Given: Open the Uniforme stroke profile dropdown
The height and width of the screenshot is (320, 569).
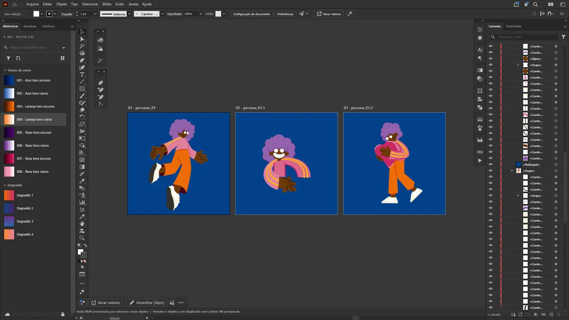Looking at the screenshot, I should point(116,14).
